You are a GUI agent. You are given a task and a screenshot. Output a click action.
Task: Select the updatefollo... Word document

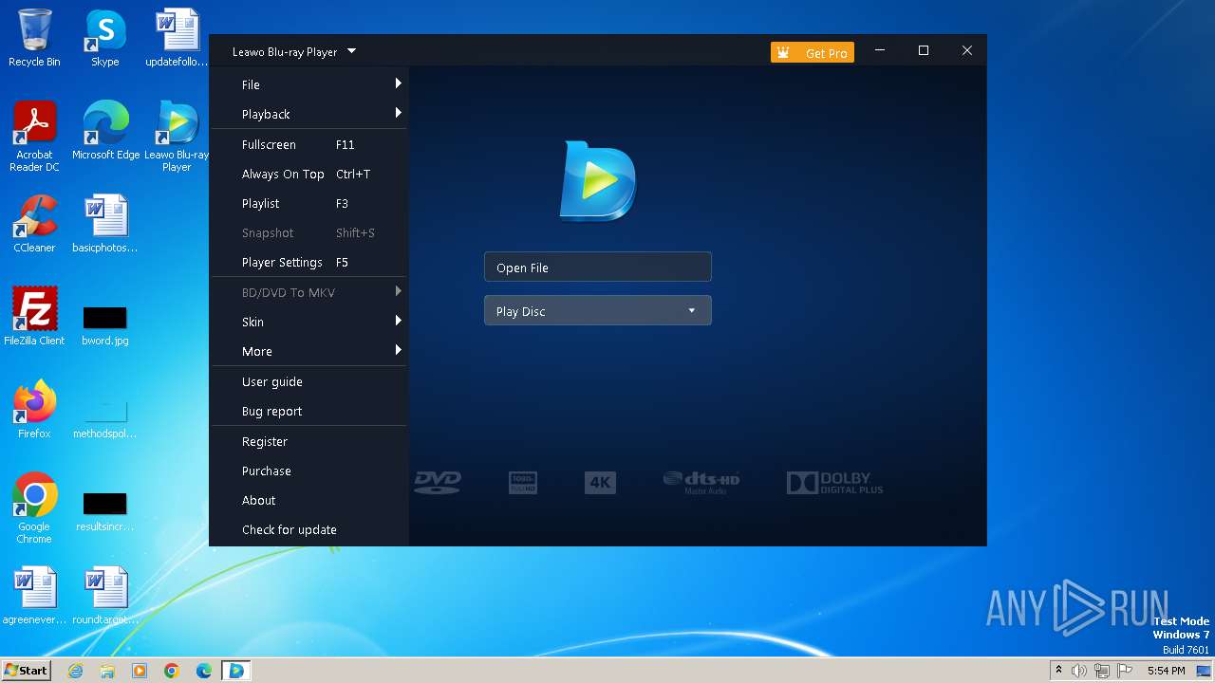point(177,38)
